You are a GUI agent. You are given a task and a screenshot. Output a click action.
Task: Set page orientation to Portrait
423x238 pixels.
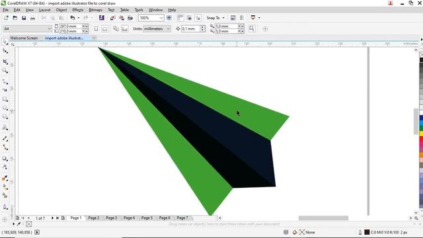click(x=96, y=28)
